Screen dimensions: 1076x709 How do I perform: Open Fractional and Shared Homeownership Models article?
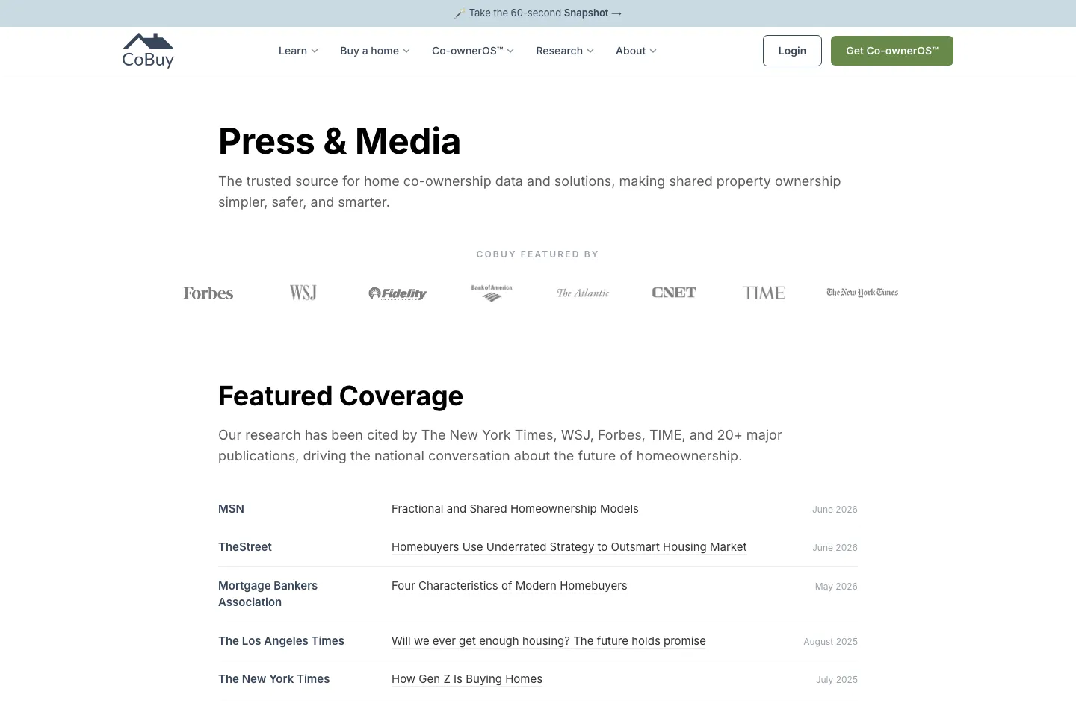515,509
